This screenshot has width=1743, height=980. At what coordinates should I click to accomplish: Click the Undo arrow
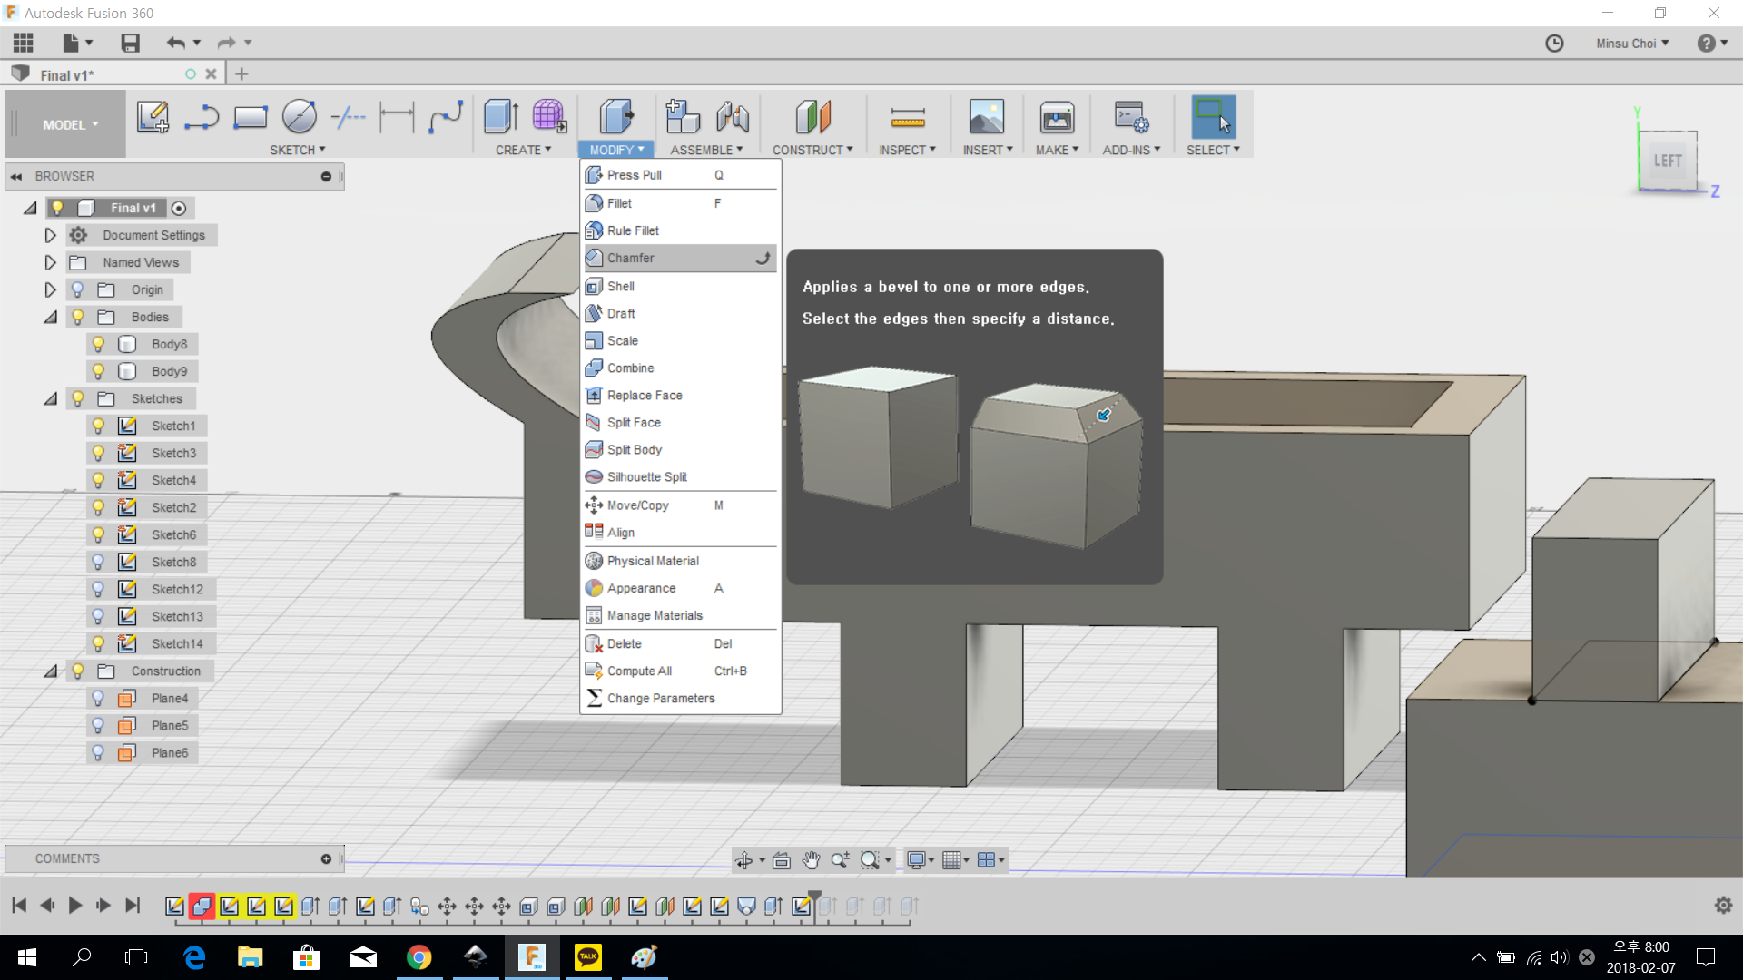tap(176, 43)
